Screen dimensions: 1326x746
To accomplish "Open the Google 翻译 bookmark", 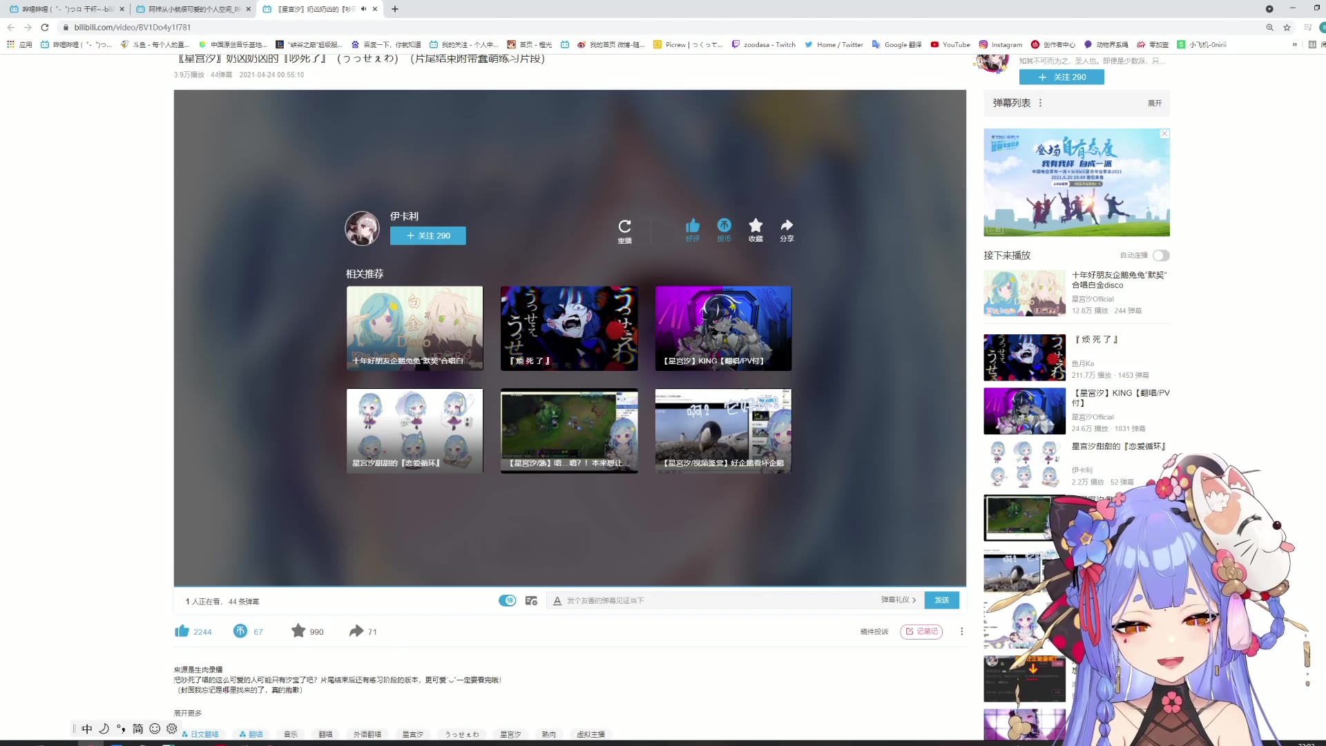I will 896,44.
